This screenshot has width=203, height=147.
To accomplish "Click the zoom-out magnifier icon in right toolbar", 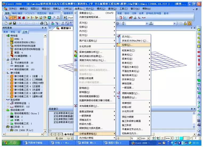I will pyautogui.click(x=199, y=42).
